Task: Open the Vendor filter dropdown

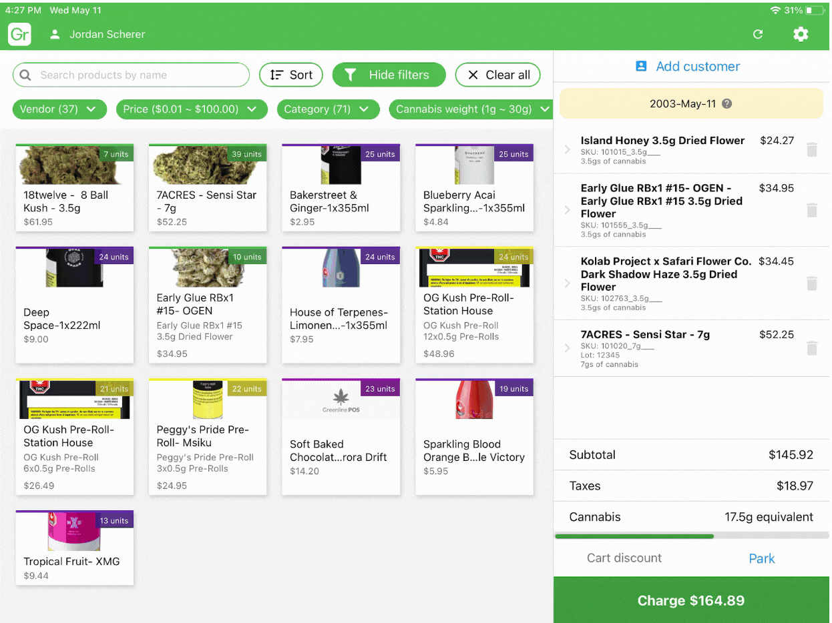Action: click(59, 109)
